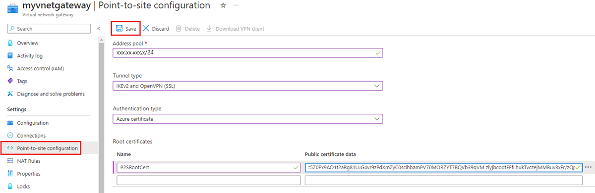Open the Tunnel type dropdown

(x=248, y=86)
